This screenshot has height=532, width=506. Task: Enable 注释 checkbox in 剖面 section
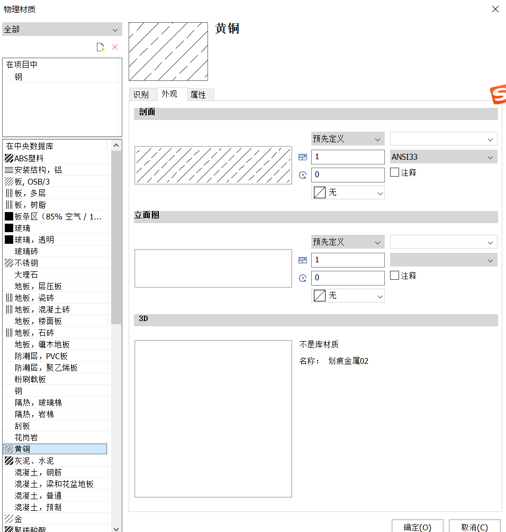[x=394, y=172]
